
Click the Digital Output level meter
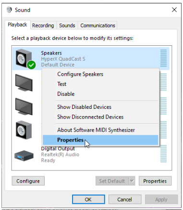[163, 154]
